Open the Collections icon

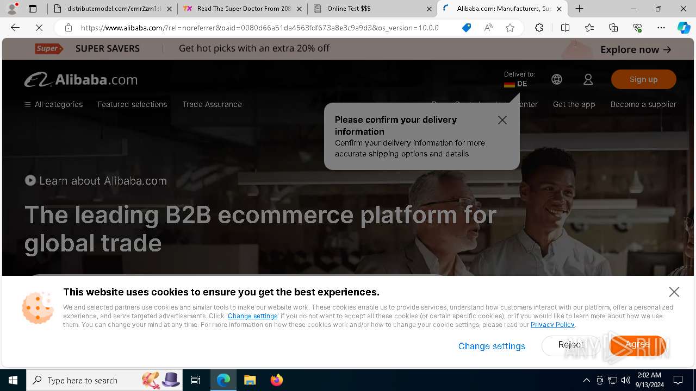(613, 28)
